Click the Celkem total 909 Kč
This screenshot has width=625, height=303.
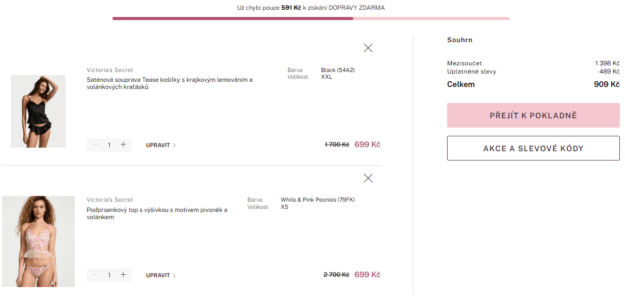(x=607, y=84)
